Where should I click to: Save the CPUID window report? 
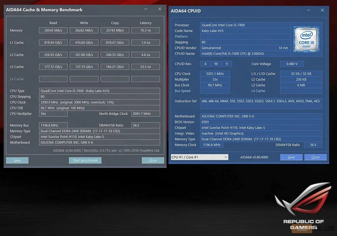click(x=291, y=157)
